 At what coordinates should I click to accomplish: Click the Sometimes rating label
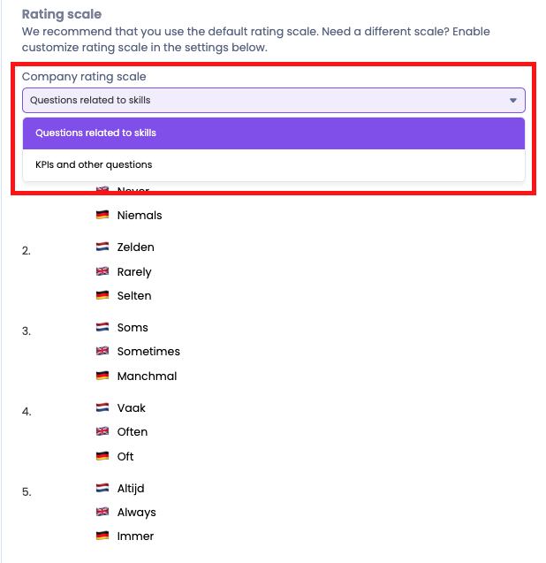(x=148, y=352)
